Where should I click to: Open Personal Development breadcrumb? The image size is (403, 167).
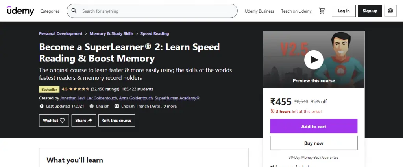pyautogui.click(x=61, y=34)
